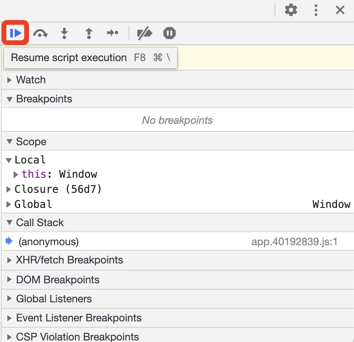Open DevTools settings gear
Screen dimensions: 354x342
[291, 10]
